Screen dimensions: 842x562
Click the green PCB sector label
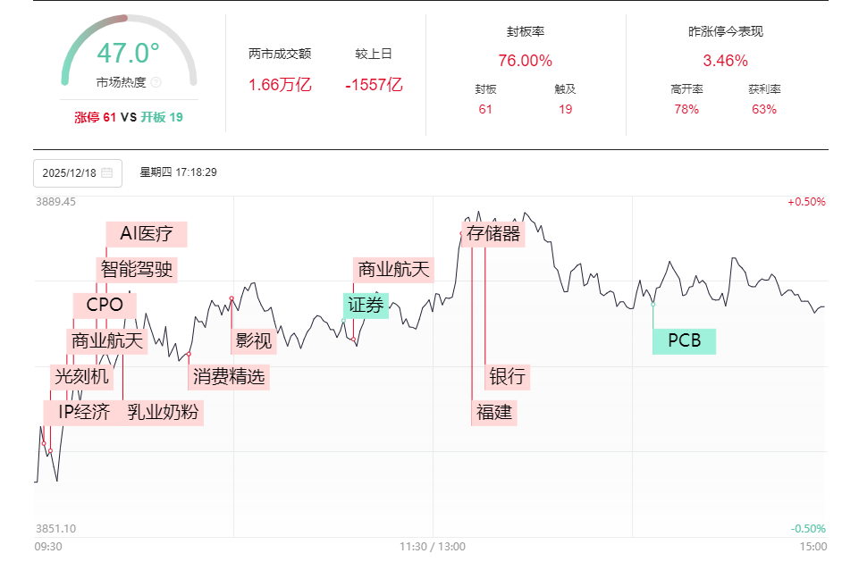coord(684,340)
